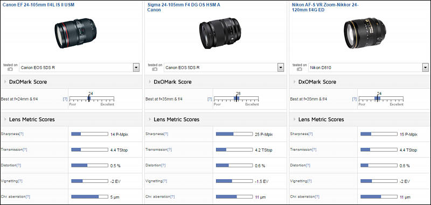Click the '5 µm' chromatic aberration value
Screen dimensions: 431x205
coord(115,197)
